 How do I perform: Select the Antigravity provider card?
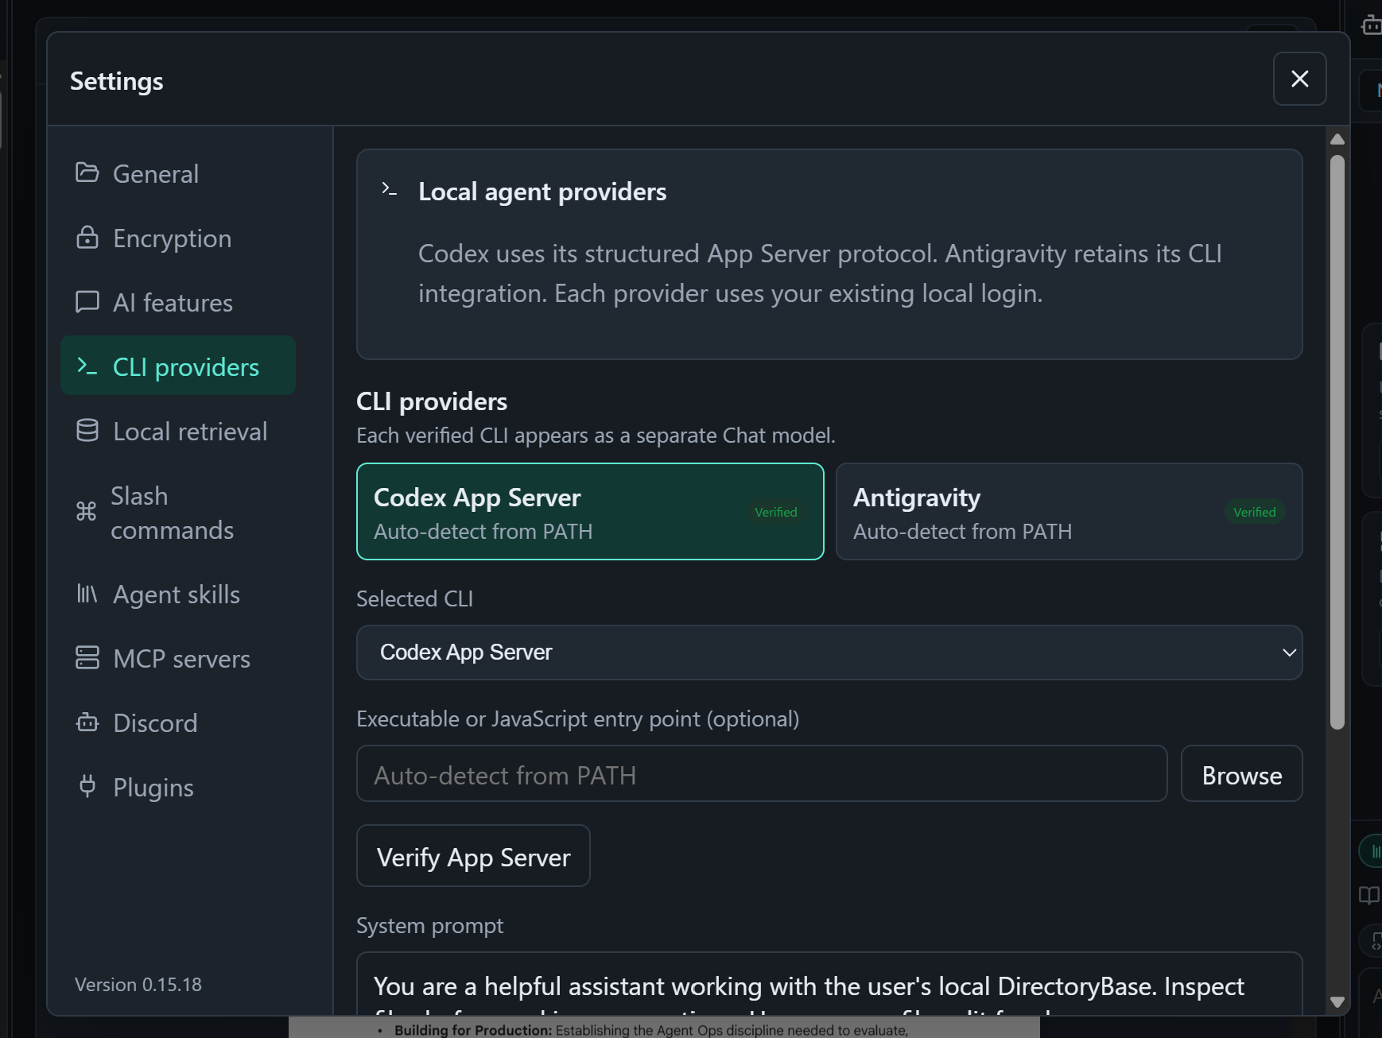click(1069, 512)
